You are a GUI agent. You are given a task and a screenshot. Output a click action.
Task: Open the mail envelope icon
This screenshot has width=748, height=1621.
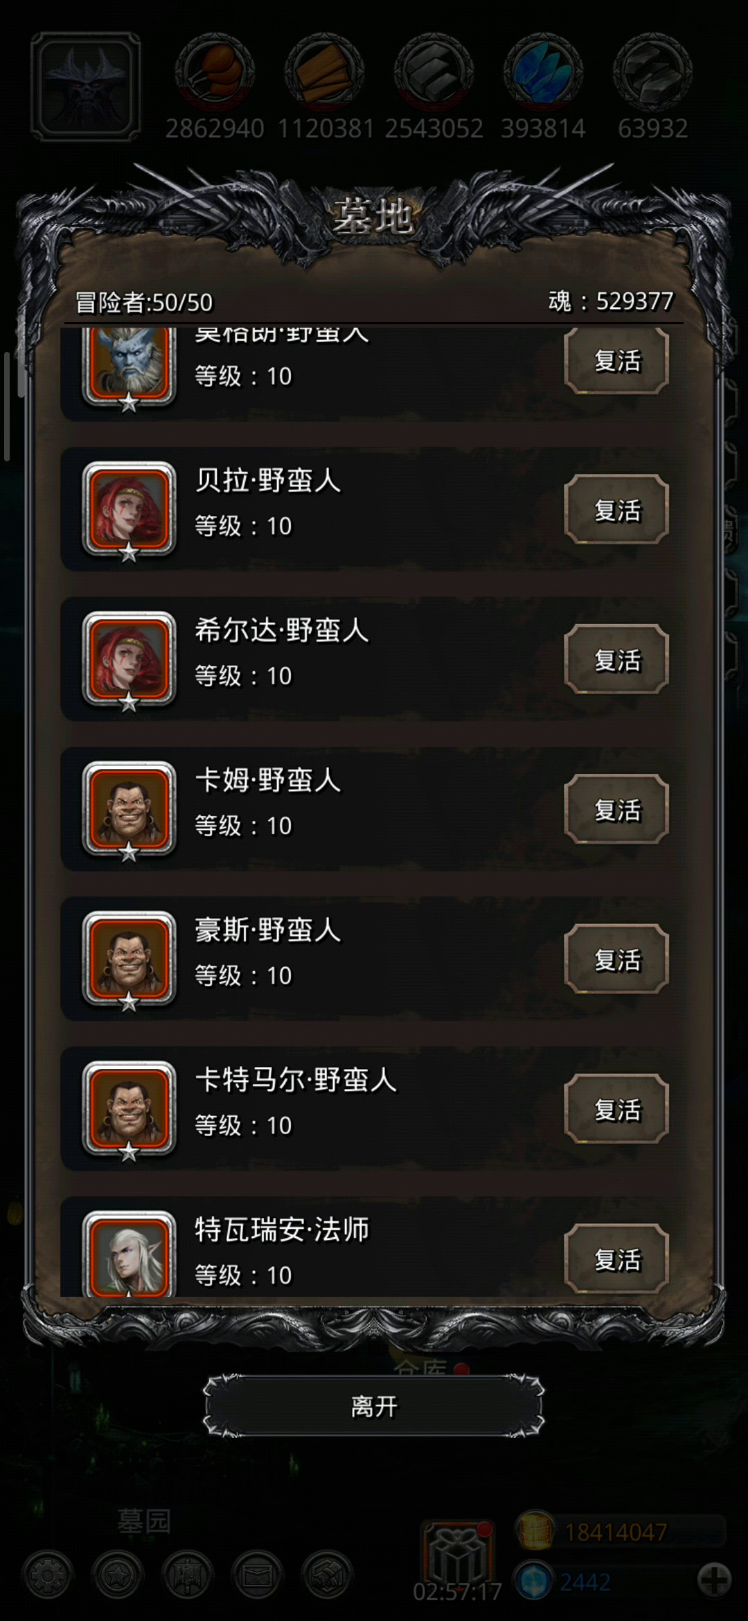click(257, 1576)
